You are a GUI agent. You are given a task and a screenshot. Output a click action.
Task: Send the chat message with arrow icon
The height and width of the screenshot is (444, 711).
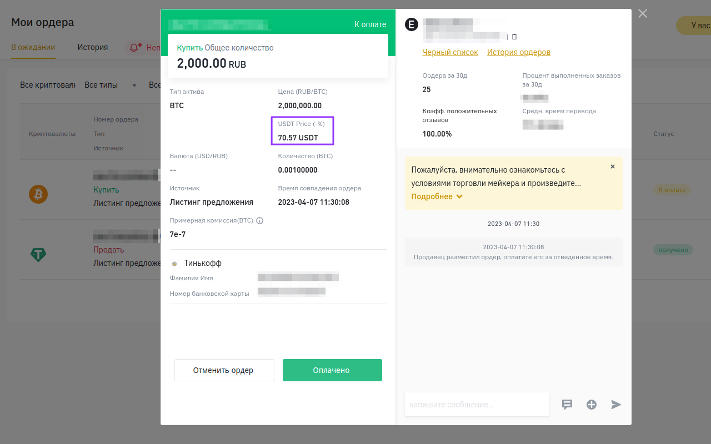click(x=616, y=405)
